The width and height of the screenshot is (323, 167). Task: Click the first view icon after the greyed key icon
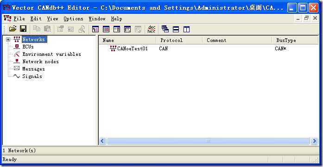pos(95,30)
